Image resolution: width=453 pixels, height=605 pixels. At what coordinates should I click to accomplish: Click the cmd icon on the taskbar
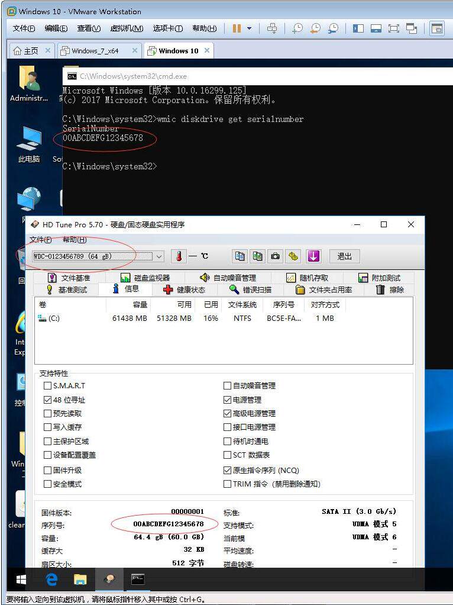click(138, 579)
